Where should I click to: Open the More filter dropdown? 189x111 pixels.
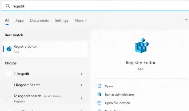(81, 20)
